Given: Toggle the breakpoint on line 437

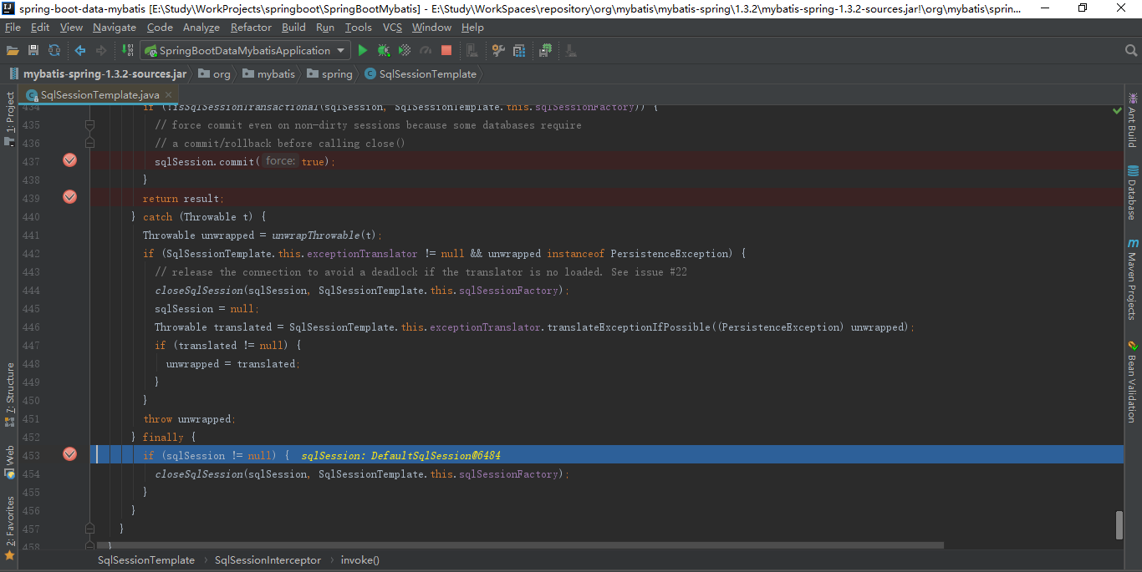Looking at the screenshot, I should (70, 160).
